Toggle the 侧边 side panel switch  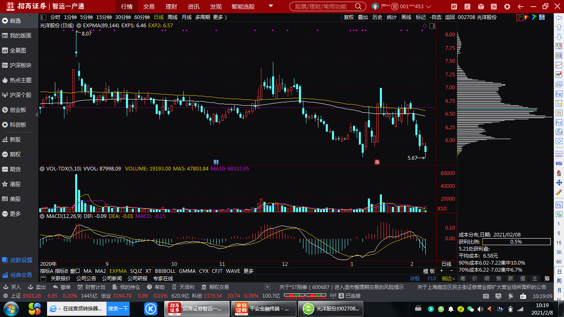pos(448,278)
